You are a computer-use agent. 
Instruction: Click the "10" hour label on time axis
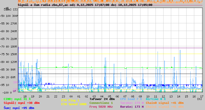coord(148,96)
